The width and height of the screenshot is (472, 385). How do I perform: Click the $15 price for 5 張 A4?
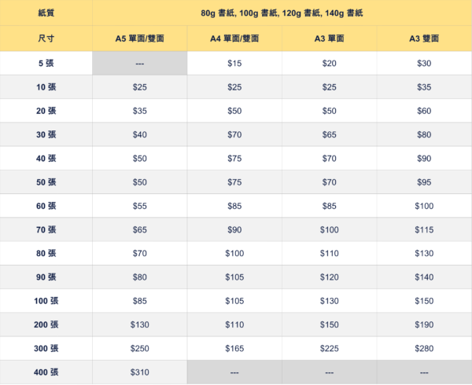[x=234, y=63]
